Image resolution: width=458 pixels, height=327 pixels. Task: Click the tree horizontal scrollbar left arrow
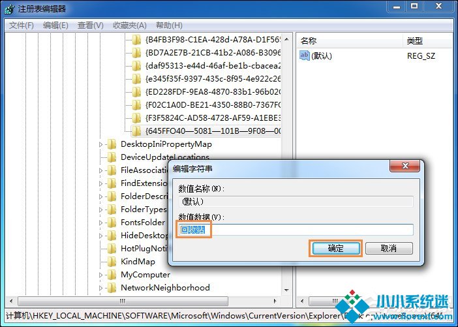(x=11, y=301)
